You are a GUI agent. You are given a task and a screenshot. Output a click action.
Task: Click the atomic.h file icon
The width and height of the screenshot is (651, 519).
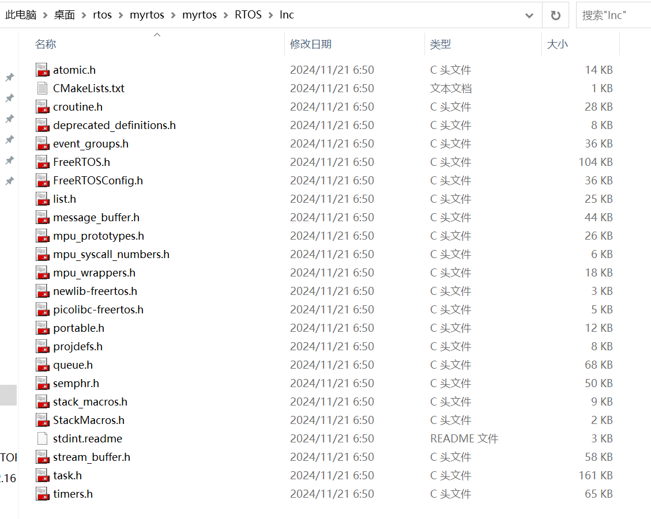(x=42, y=70)
